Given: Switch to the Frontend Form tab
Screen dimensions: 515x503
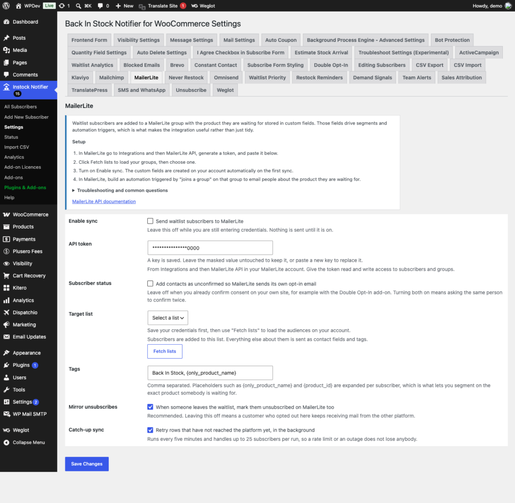Looking at the screenshot, I should (90, 40).
